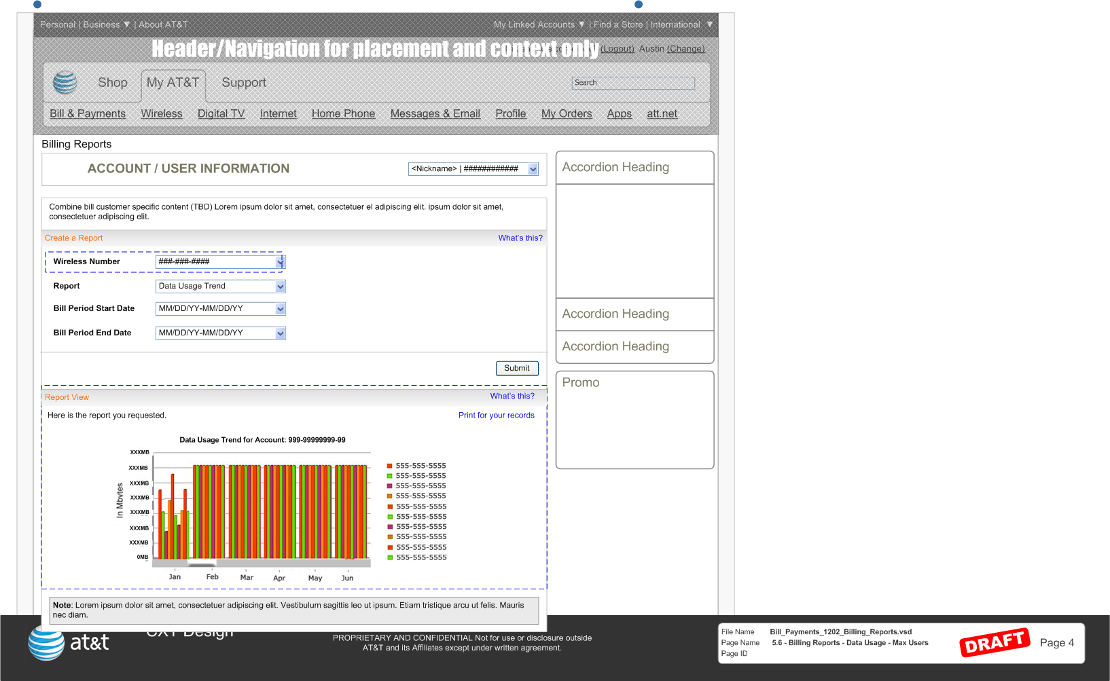Screen dimensions: 1110x681
Task: Click About AT&T link
Action: click(163, 24)
